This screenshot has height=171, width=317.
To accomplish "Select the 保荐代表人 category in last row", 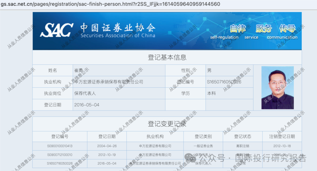I will click(203, 164).
